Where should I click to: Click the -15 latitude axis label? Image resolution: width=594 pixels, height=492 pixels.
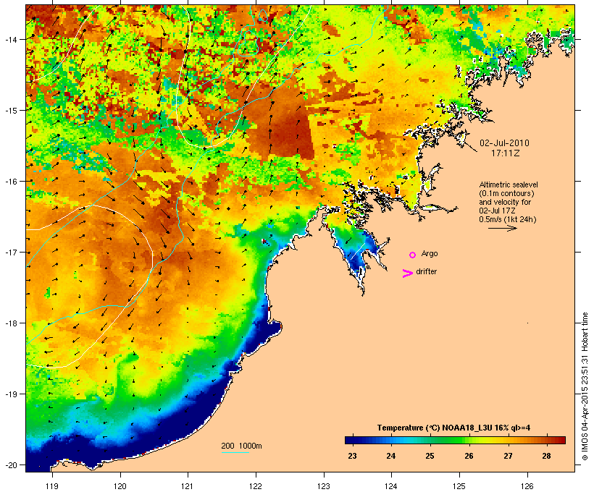pos(10,111)
